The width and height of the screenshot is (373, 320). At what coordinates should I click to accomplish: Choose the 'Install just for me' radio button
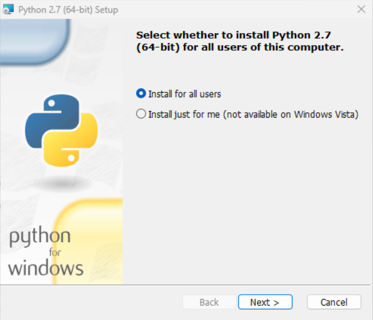pos(141,114)
